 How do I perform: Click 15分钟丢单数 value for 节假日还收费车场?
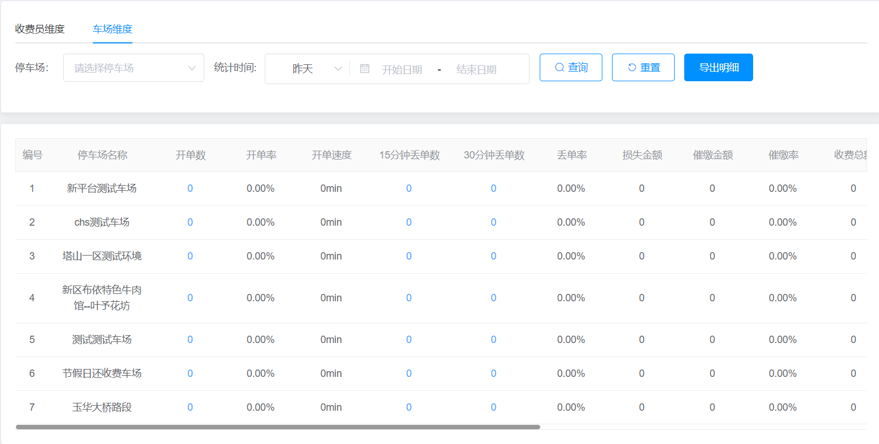[409, 373]
